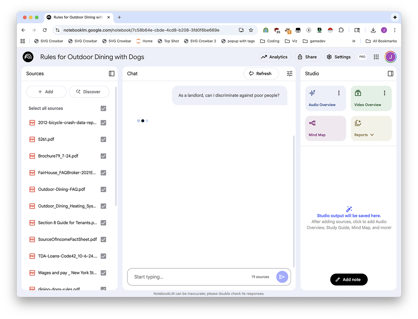Toggle Select all sources checkbox
This screenshot has height=319, width=418.
pyautogui.click(x=103, y=108)
